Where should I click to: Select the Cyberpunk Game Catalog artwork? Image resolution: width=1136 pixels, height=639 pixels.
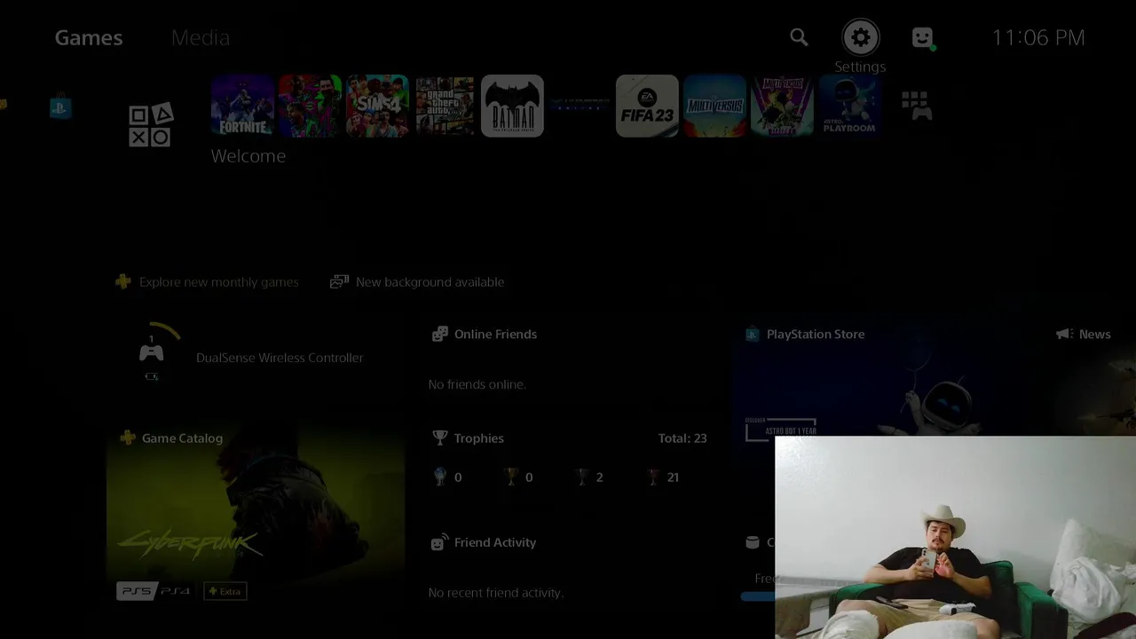[256, 506]
